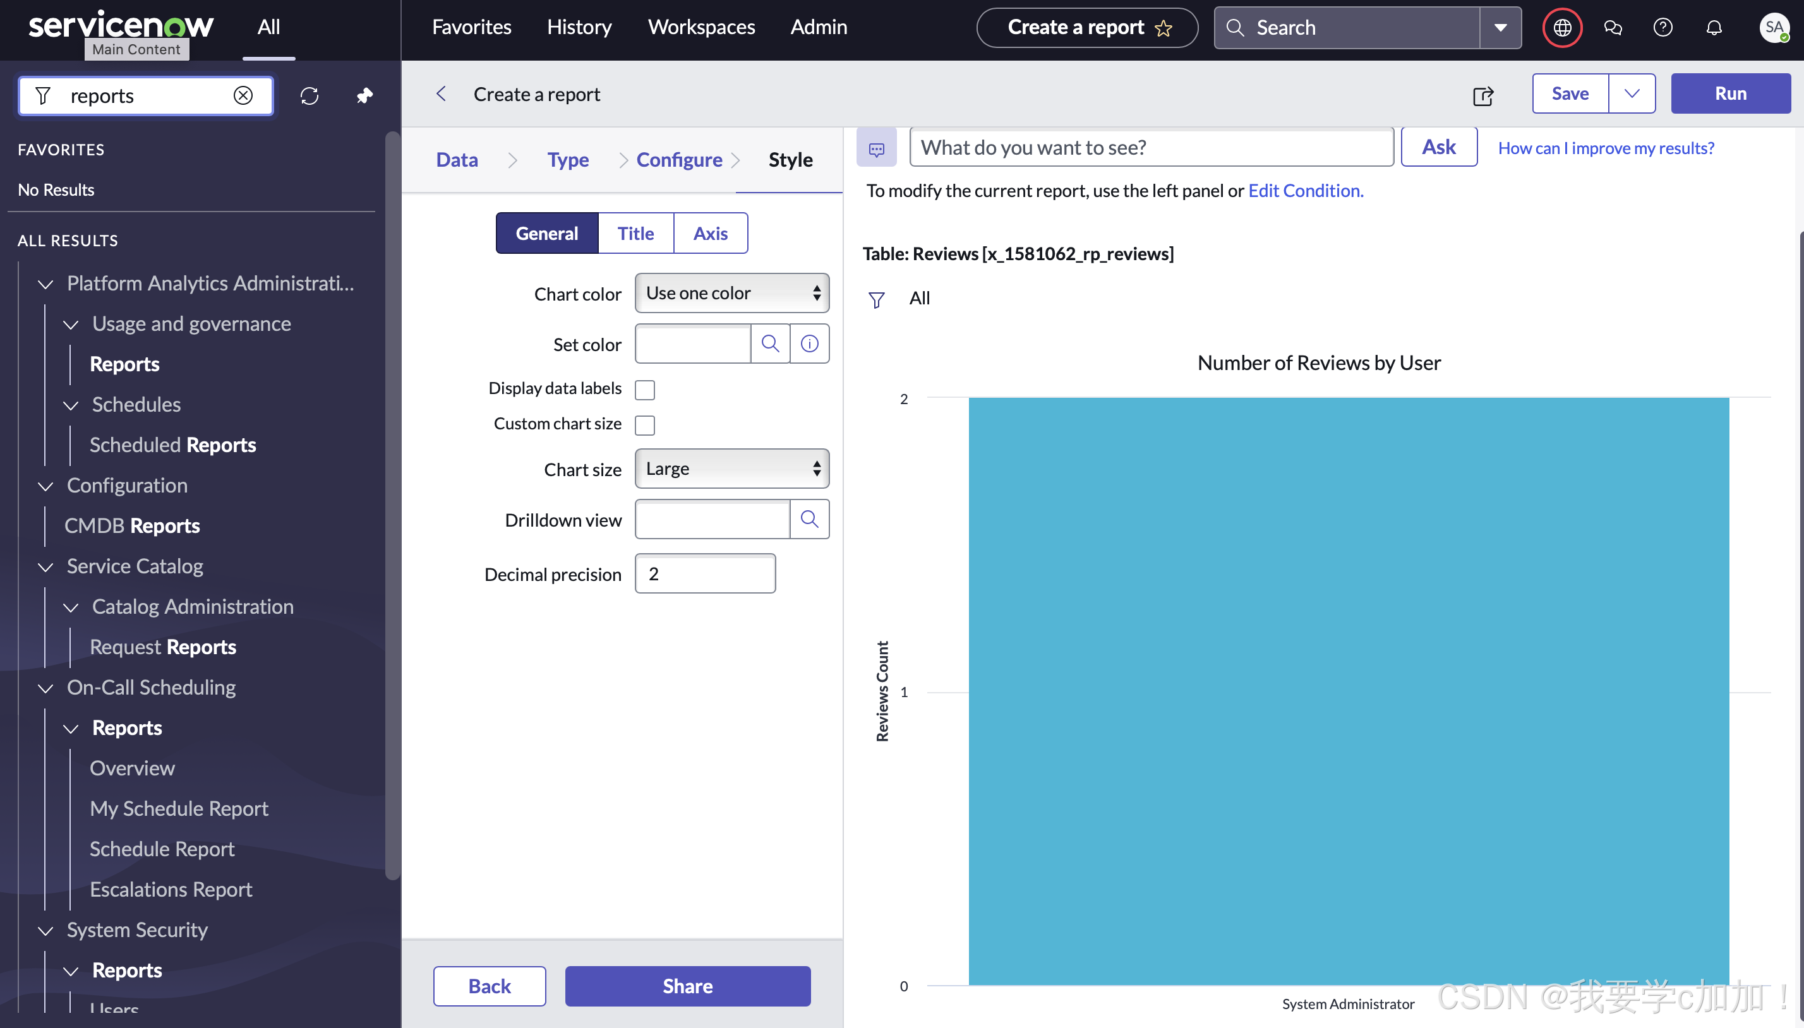Click the Share button
The image size is (1804, 1028).
coord(687,986)
